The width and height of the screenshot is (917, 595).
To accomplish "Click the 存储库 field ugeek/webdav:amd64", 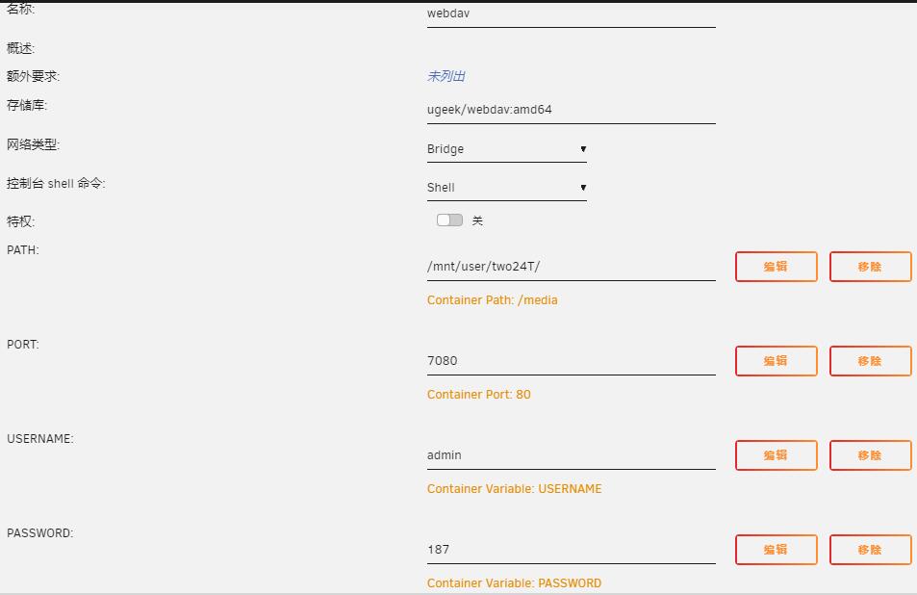I will tap(571, 110).
